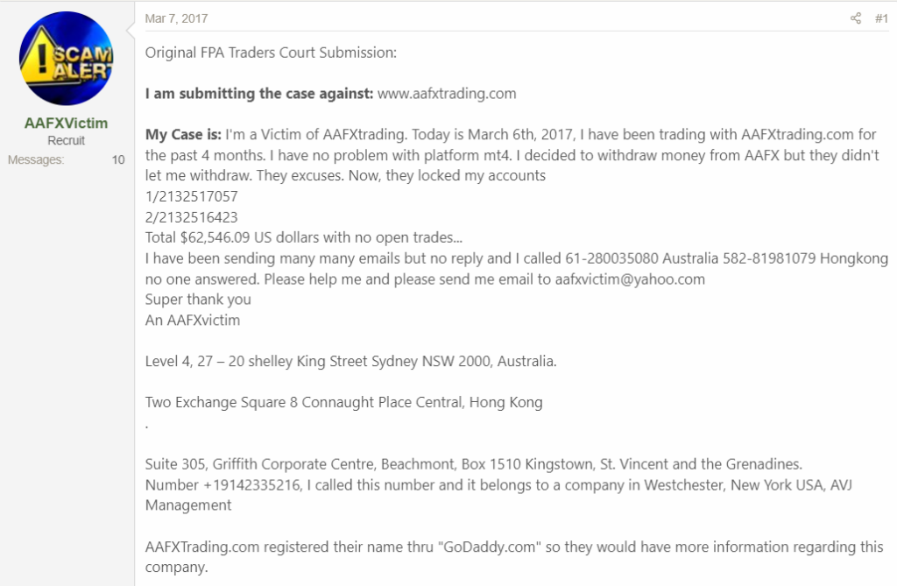Open AAFXVictim's user profile
The height and width of the screenshot is (586, 897).
tap(67, 123)
